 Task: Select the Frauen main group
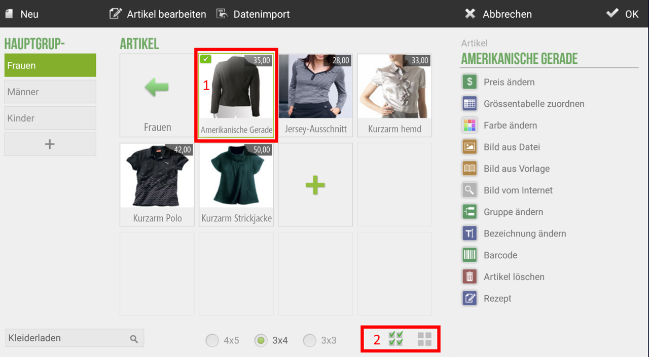[50, 65]
